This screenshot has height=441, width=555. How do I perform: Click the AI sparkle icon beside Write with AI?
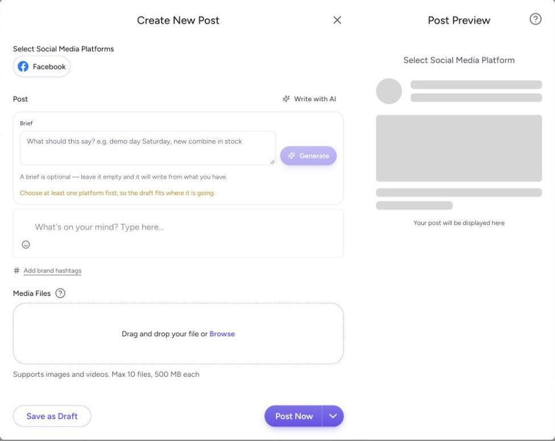coord(286,99)
